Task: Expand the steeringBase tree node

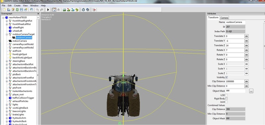Action: point(7,61)
